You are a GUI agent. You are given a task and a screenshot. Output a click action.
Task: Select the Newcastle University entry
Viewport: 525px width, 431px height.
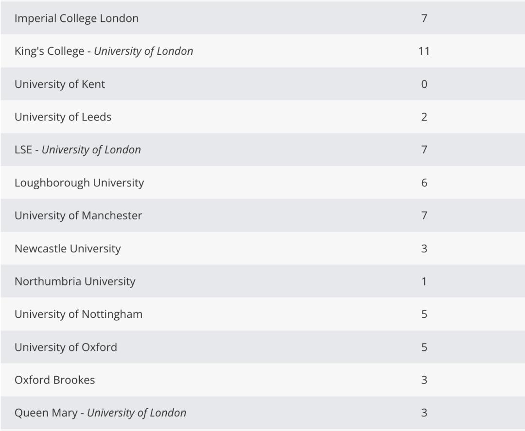coord(68,249)
